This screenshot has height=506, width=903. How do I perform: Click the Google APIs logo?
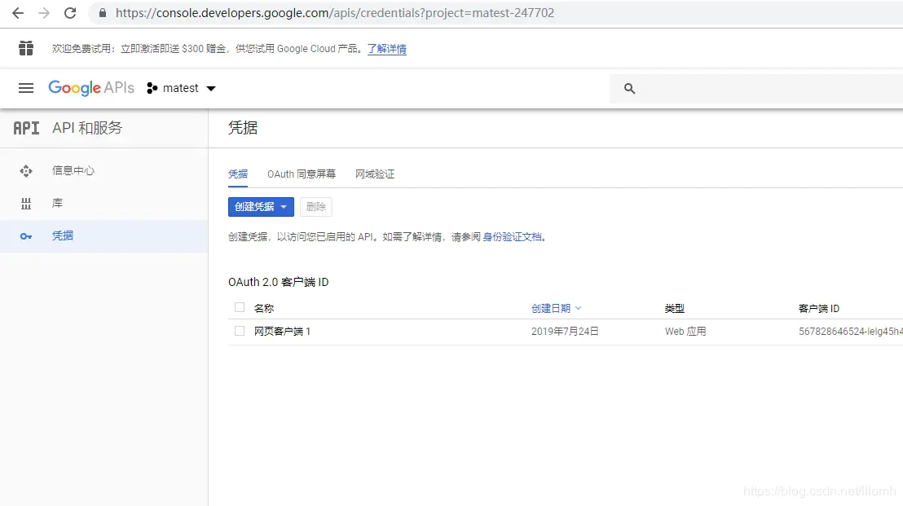tap(91, 88)
